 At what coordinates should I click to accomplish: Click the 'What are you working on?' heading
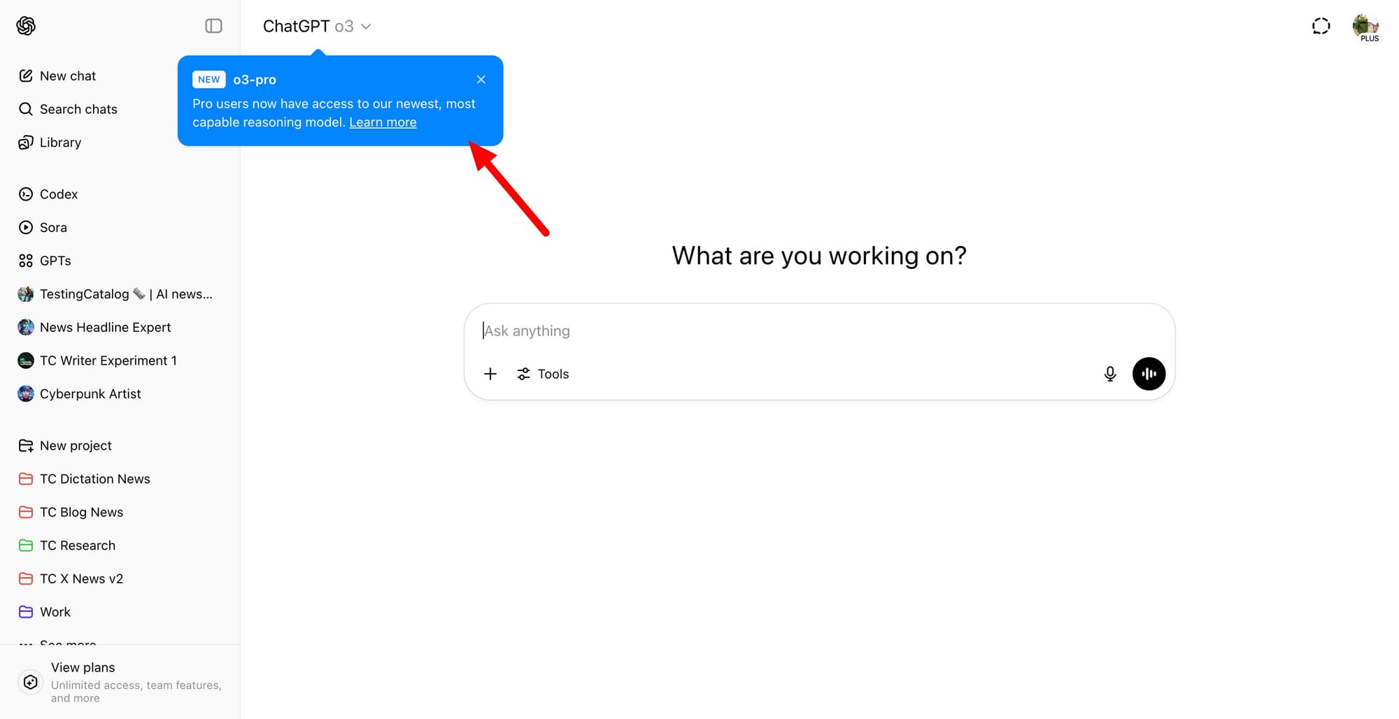819,256
